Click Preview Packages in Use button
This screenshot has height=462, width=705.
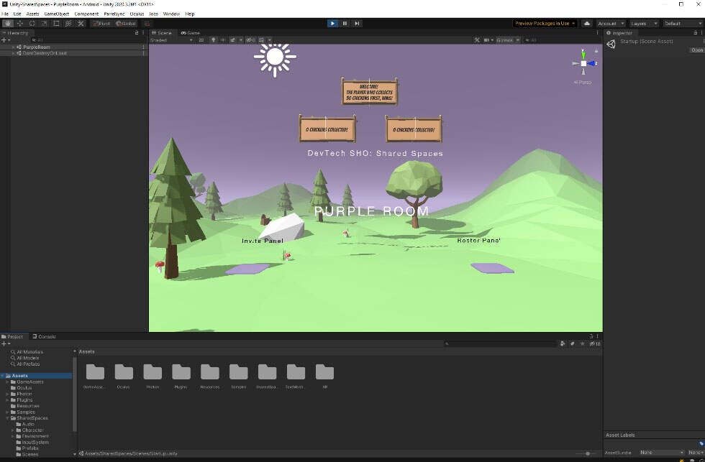[545, 24]
